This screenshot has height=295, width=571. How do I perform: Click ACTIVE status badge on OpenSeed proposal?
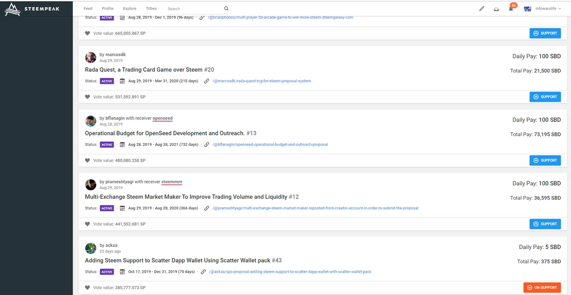click(x=107, y=144)
